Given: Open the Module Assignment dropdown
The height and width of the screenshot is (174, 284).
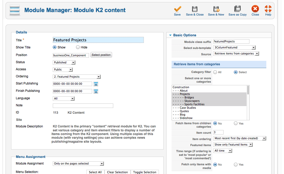Looking at the screenshot, I should (x=78, y=163).
